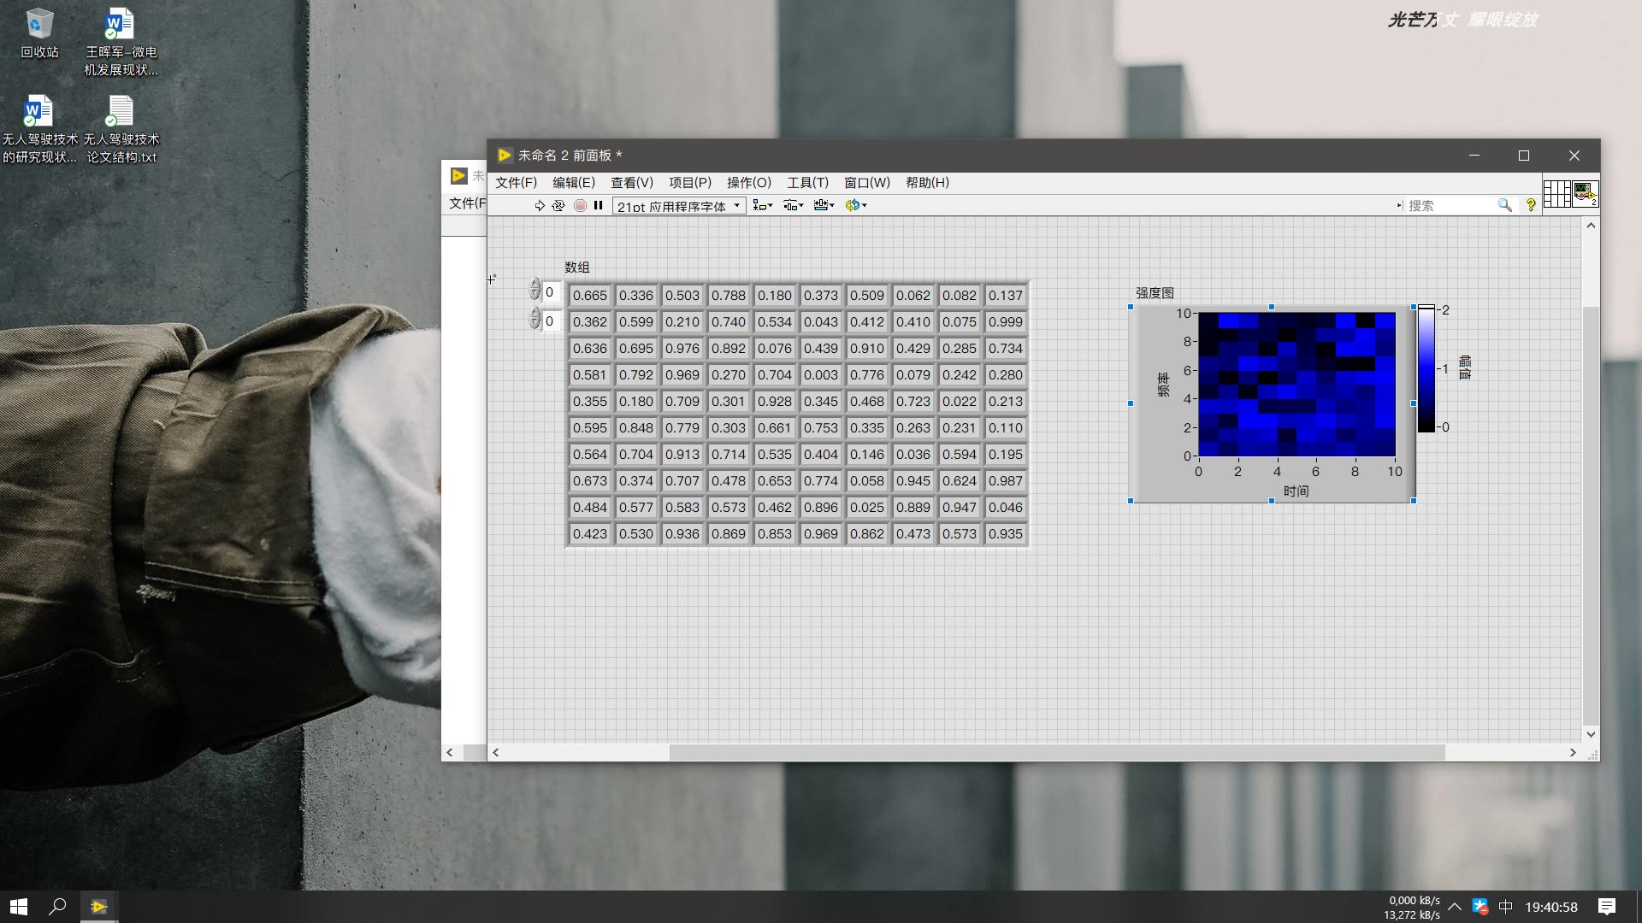Click Run Continuously icon
Image resolution: width=1642 pixels, height=923 pixels.
point(558,205)
